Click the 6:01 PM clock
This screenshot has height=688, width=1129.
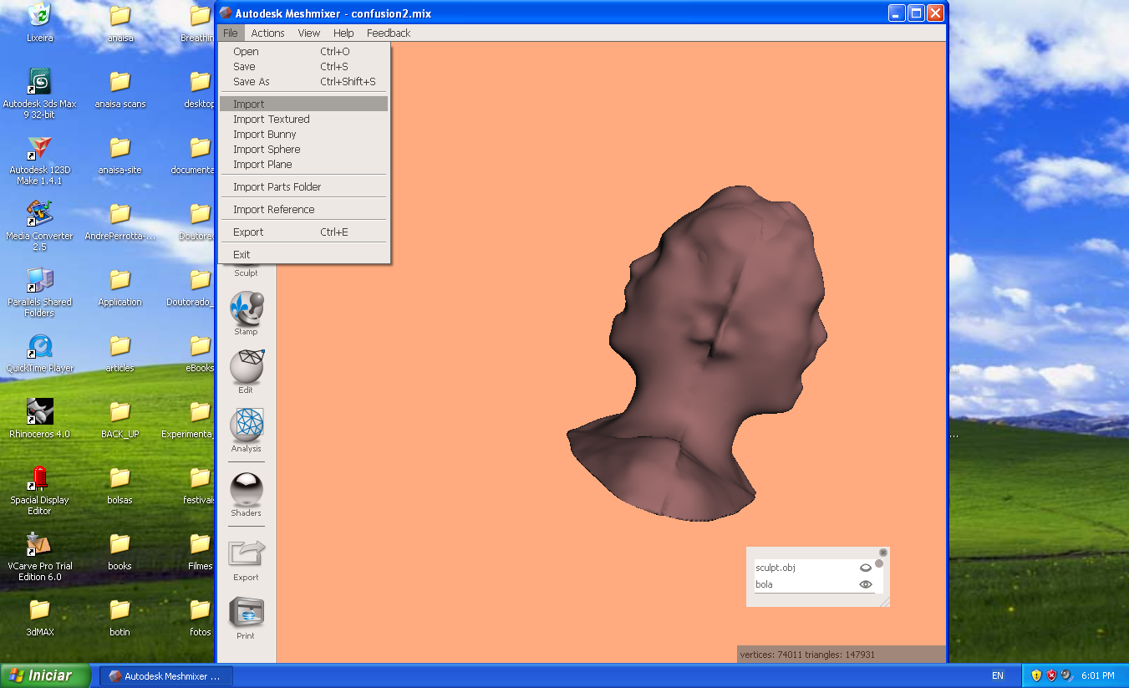pos(1098,675)
